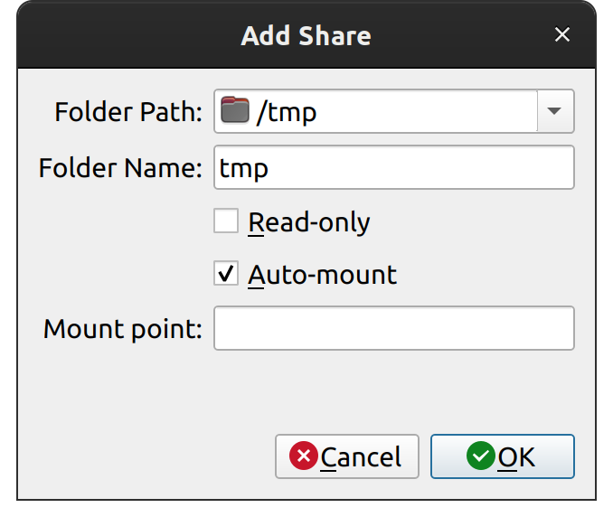Click the folder icon beside /tmp
Viewport: 613px width, 517px height.
click(235, 112)
